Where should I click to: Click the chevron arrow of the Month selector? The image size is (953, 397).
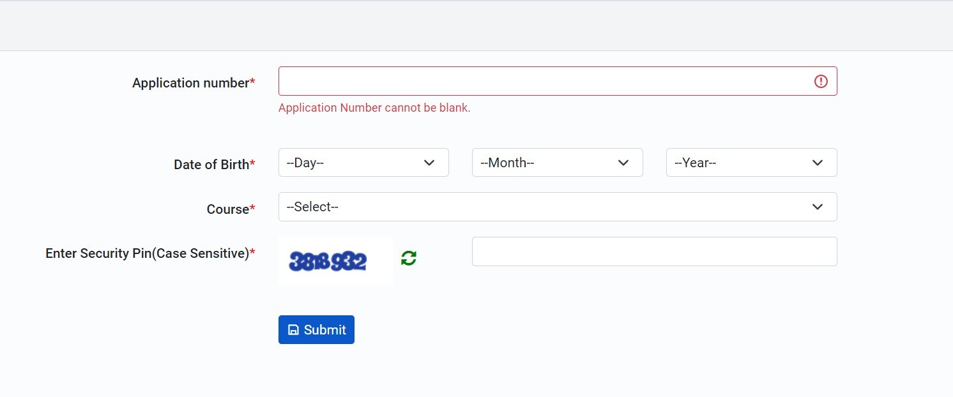click(623, 163)
